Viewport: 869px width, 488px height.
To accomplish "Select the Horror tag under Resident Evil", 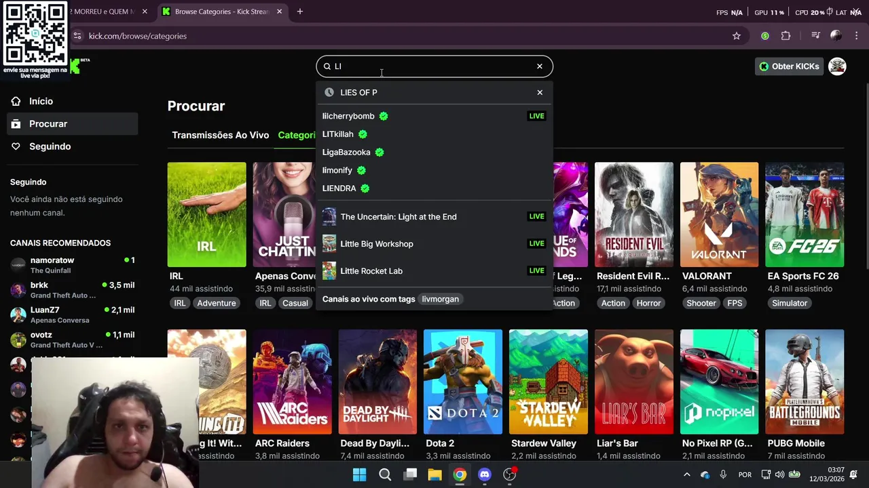I will point(648,303).
